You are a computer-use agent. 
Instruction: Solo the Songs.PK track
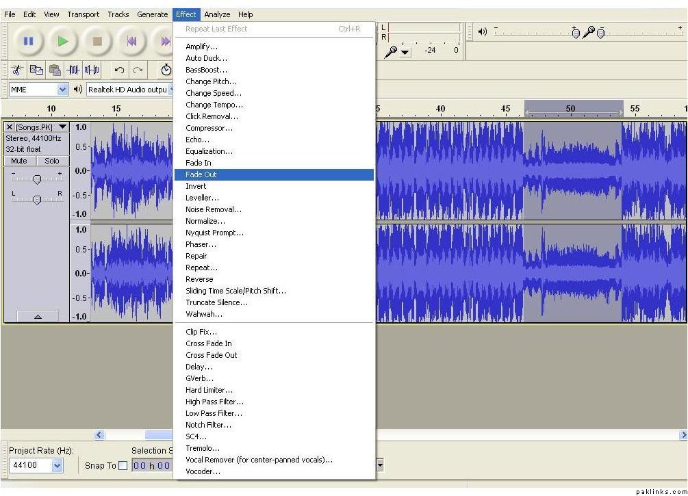click(52, 161)
